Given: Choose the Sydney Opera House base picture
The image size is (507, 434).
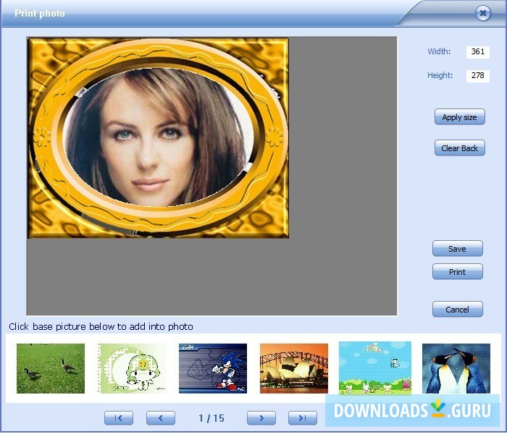Looking at the screenshot, I should coord(294,368).
